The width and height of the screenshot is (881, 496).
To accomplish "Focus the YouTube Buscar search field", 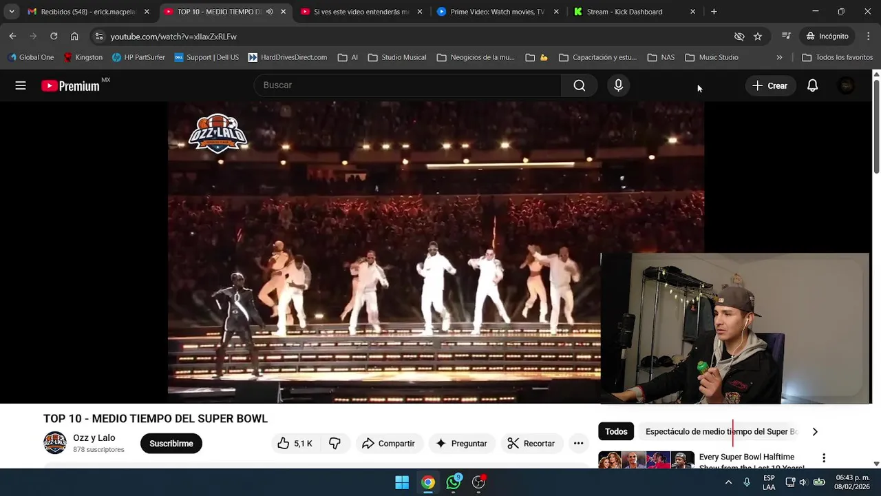I will tap(407, 85).
